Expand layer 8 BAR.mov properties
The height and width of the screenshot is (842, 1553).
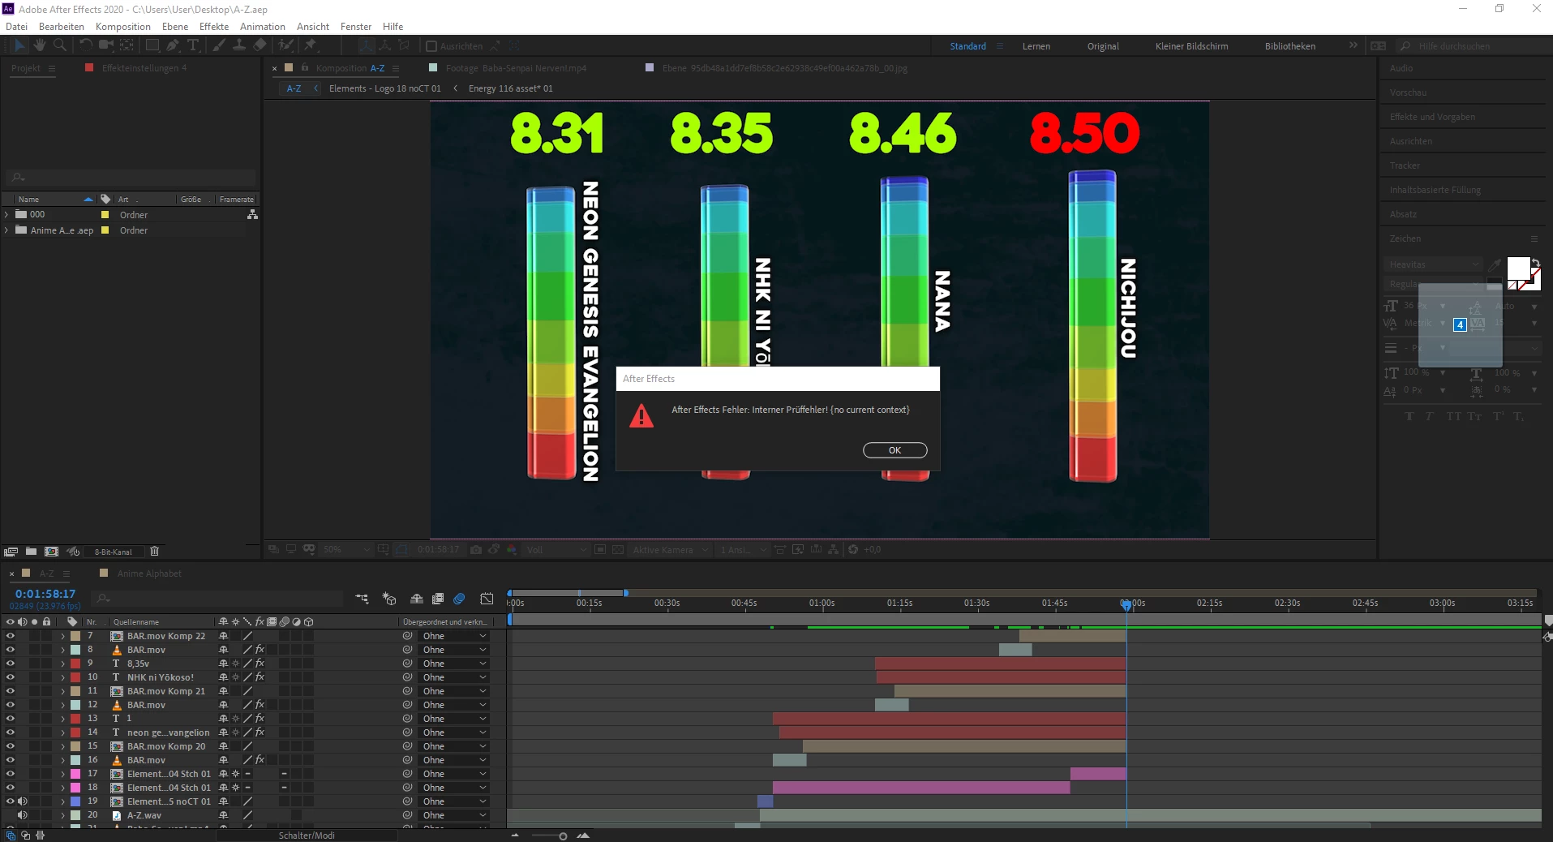(62, 650)
